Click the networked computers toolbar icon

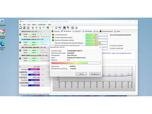tap(60, 28)
